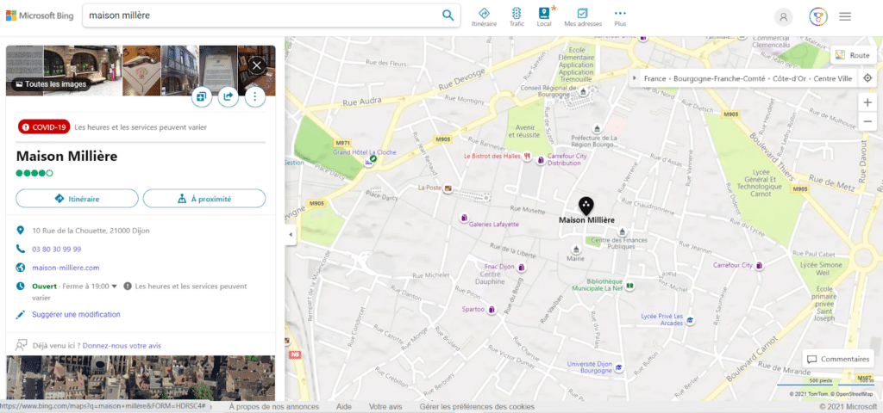Click the address 10 Rue de la Chouette

click(91, 231)
